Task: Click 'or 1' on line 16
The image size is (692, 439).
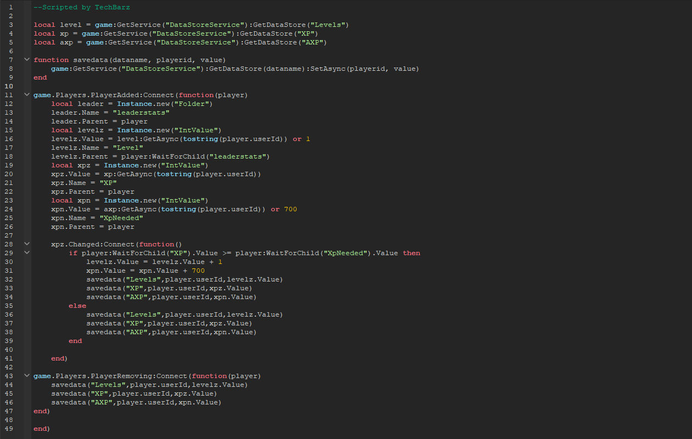Action: pyautogui.click(x=302, y=139)
